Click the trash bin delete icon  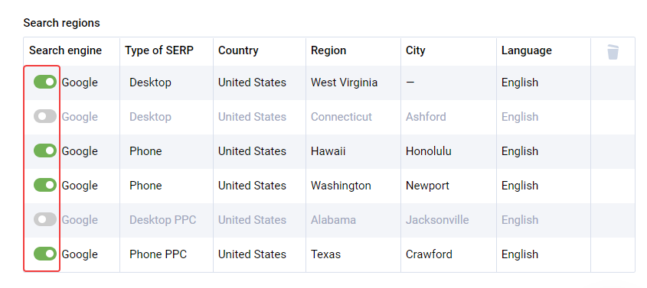coord(613,52)
